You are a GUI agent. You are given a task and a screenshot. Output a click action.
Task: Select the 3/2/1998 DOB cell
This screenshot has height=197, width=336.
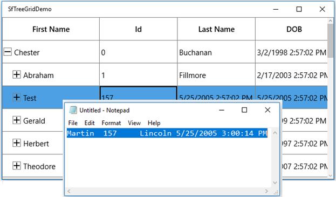292,52
